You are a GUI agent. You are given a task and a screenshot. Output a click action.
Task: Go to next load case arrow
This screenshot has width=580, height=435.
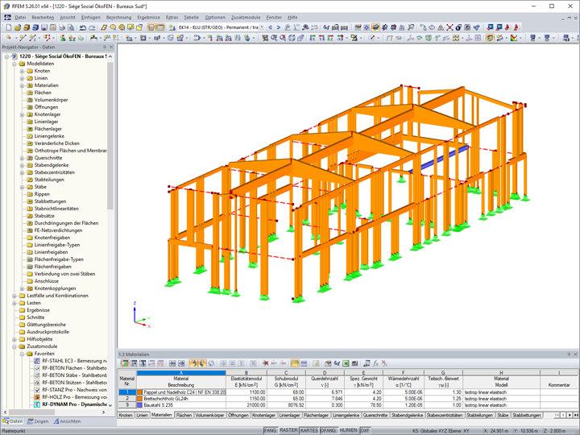(279, 27)
